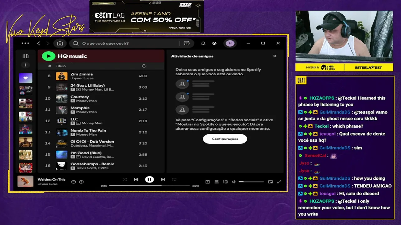This screenshot has width=401, height=225.
Task: Open 'Money Man' artist under Courtesy
Action: click(86, 101)
